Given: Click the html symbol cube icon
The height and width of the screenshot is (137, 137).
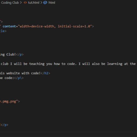Looking at the screenshot, I should coord(45,3).
